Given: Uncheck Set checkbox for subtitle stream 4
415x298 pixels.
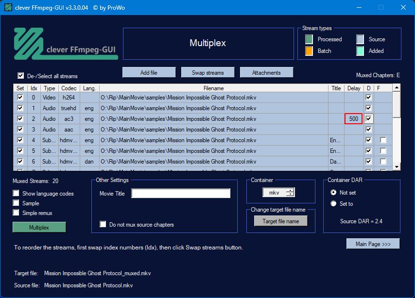Looking at the screenshot, I should point(20,140).
